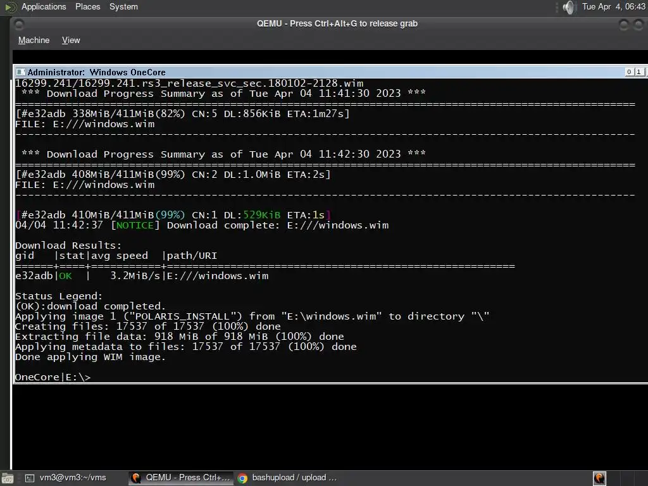This screenshot has height=486, width=648.
Task: Click the 'path/URI' column header
Action: [192, 256]
